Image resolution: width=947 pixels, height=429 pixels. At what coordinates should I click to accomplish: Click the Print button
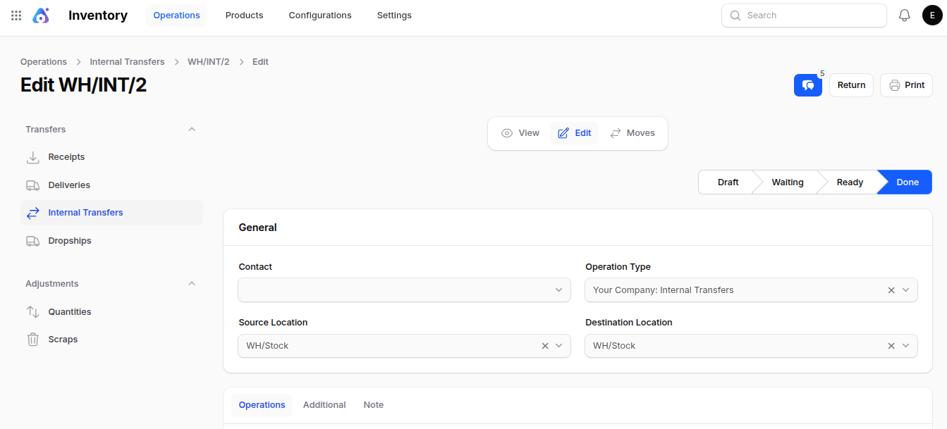pyautogui.click(x=906, y=85)
